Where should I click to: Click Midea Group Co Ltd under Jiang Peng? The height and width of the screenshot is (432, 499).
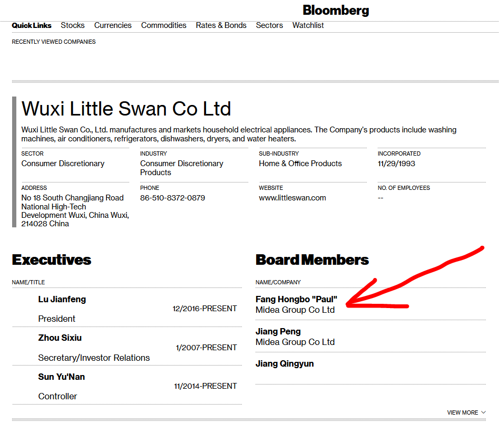tap(295, 342)
